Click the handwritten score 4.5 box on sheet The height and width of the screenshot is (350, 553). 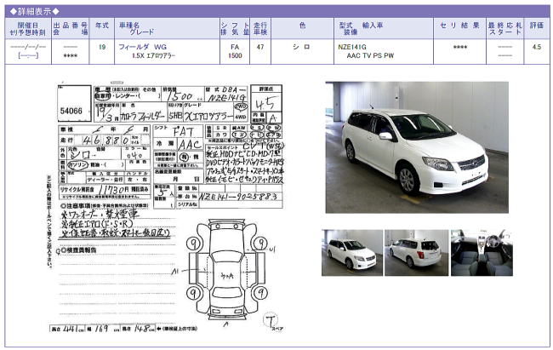pyautogui.click(x=266, y=103)
